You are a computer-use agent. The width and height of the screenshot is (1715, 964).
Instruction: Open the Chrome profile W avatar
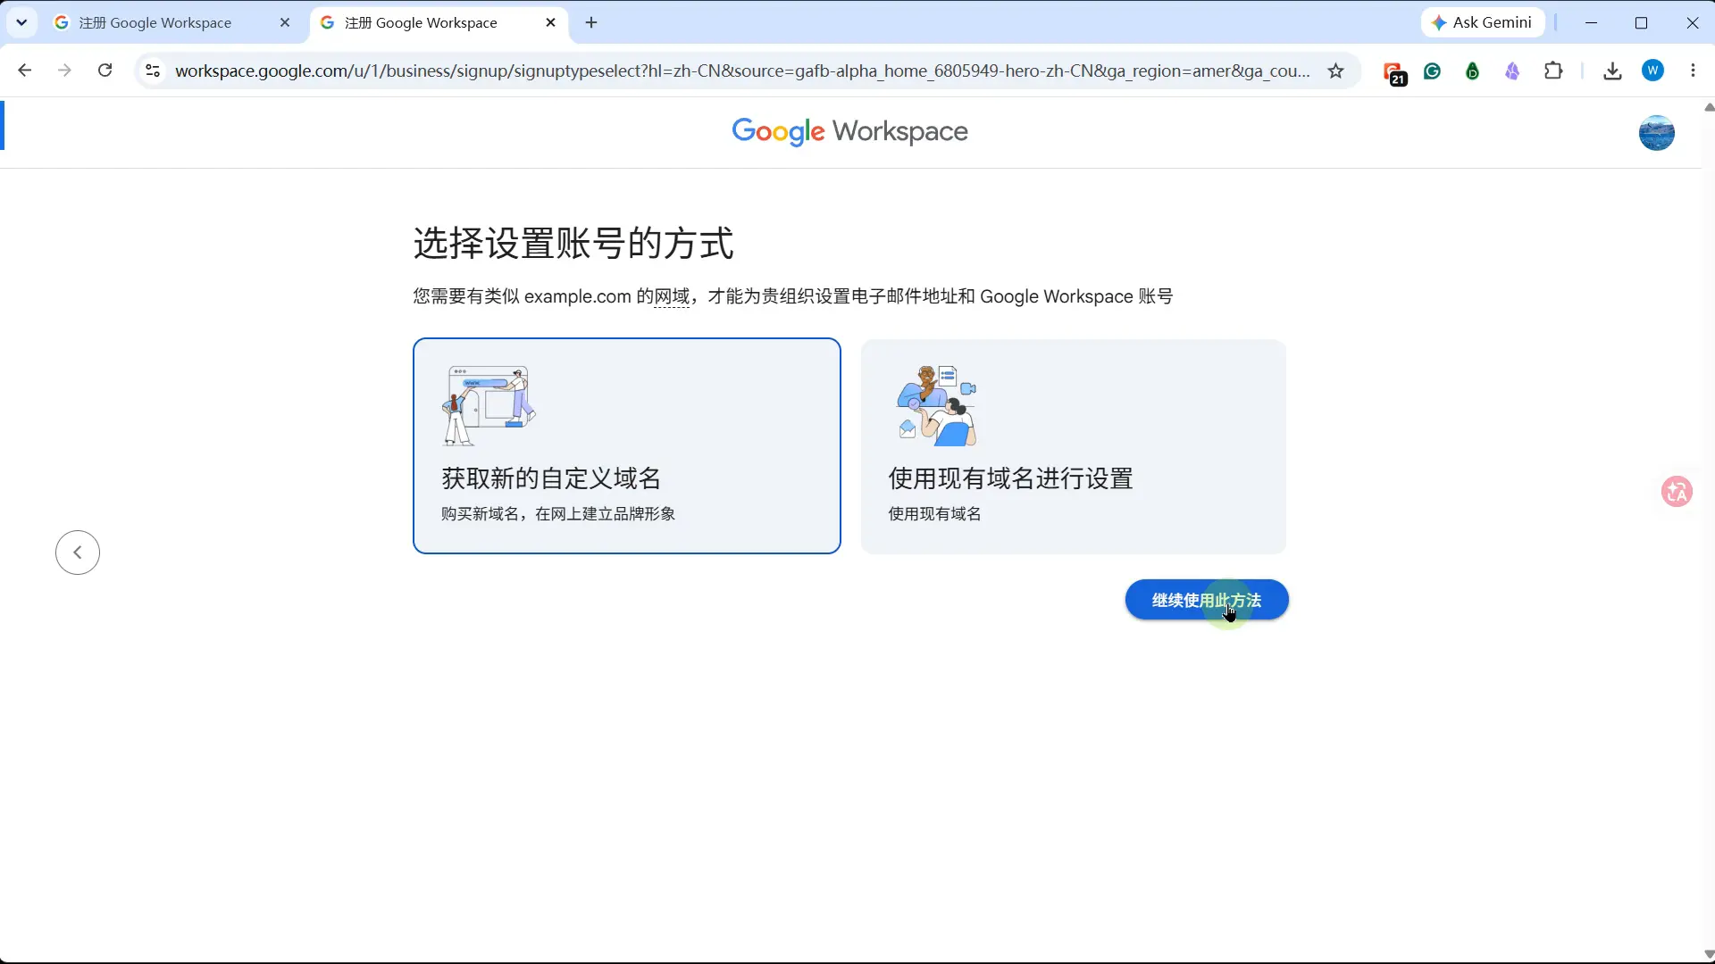1653,71
